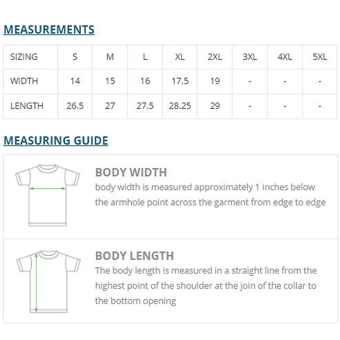Click the WIDTH row label
Image resolution: width=340 pixels, height=340 pixels.
click(24, 81)
